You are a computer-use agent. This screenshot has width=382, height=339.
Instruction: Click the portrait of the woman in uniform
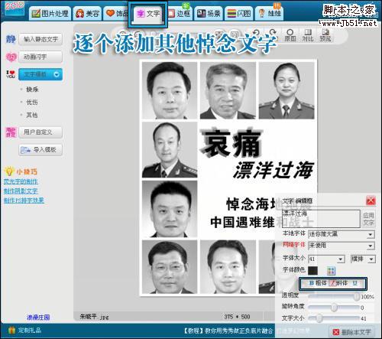point(286,90)
